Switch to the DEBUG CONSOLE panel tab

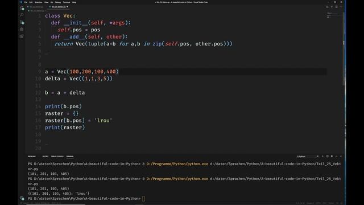pos(57,157)
